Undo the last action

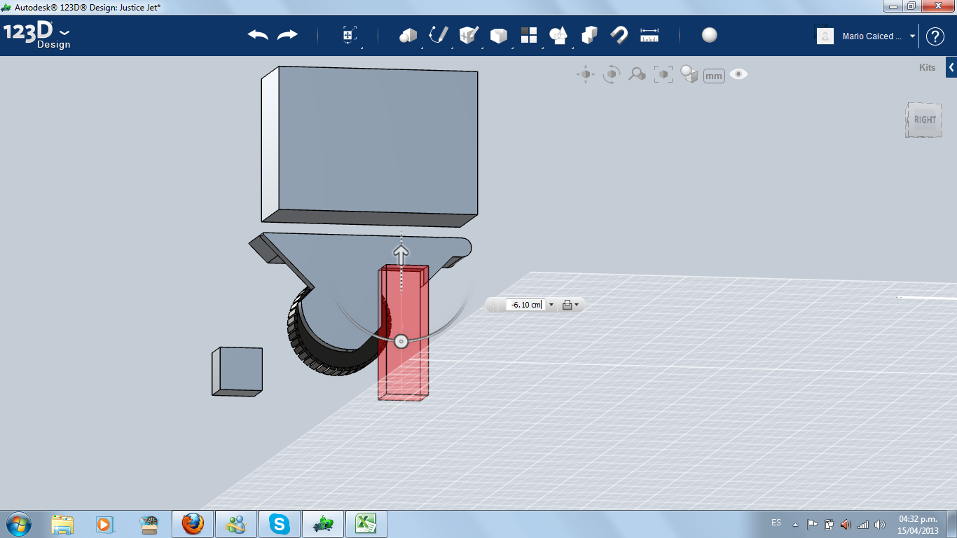tap(258, 35)
